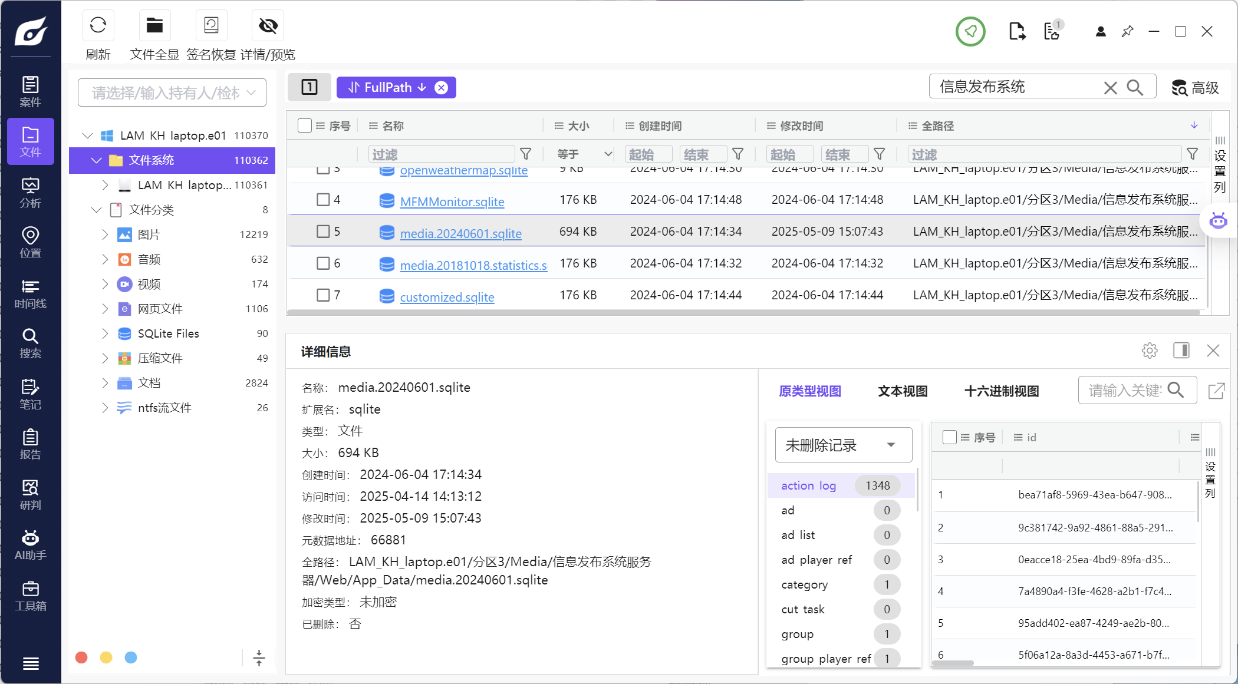Click the red color tag dot
Screen dimensions: 1238x684
82,657
